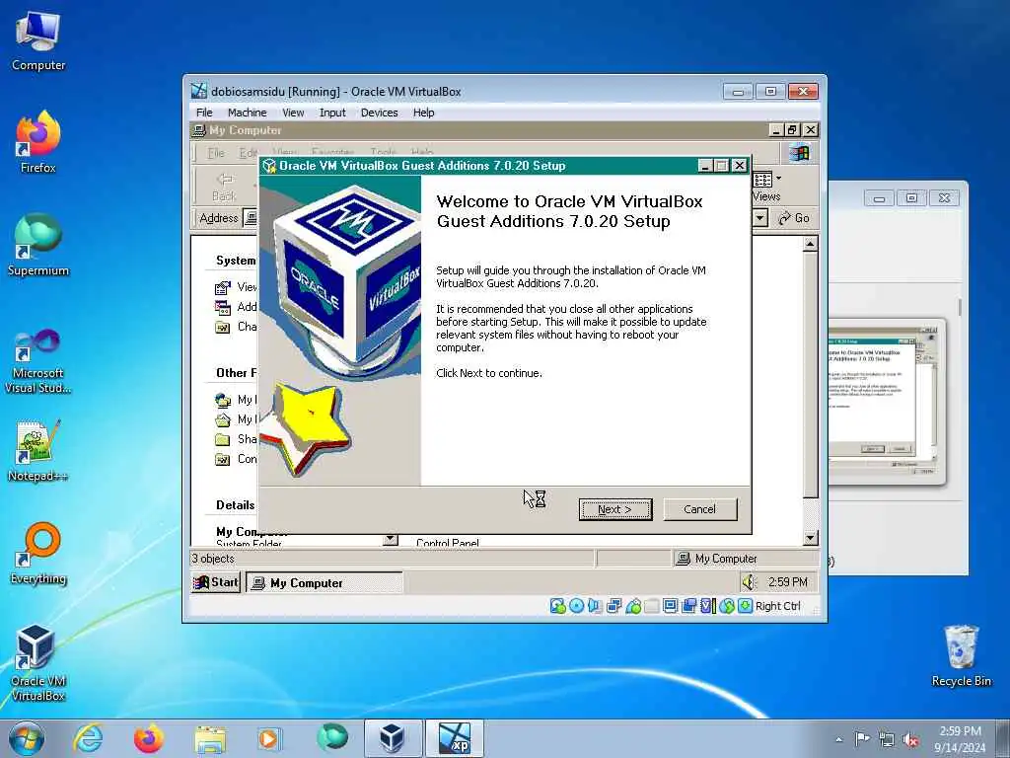Open the audio status icon in VirtualBox
Screen dimensions: 1010x758
pos(595,606)
